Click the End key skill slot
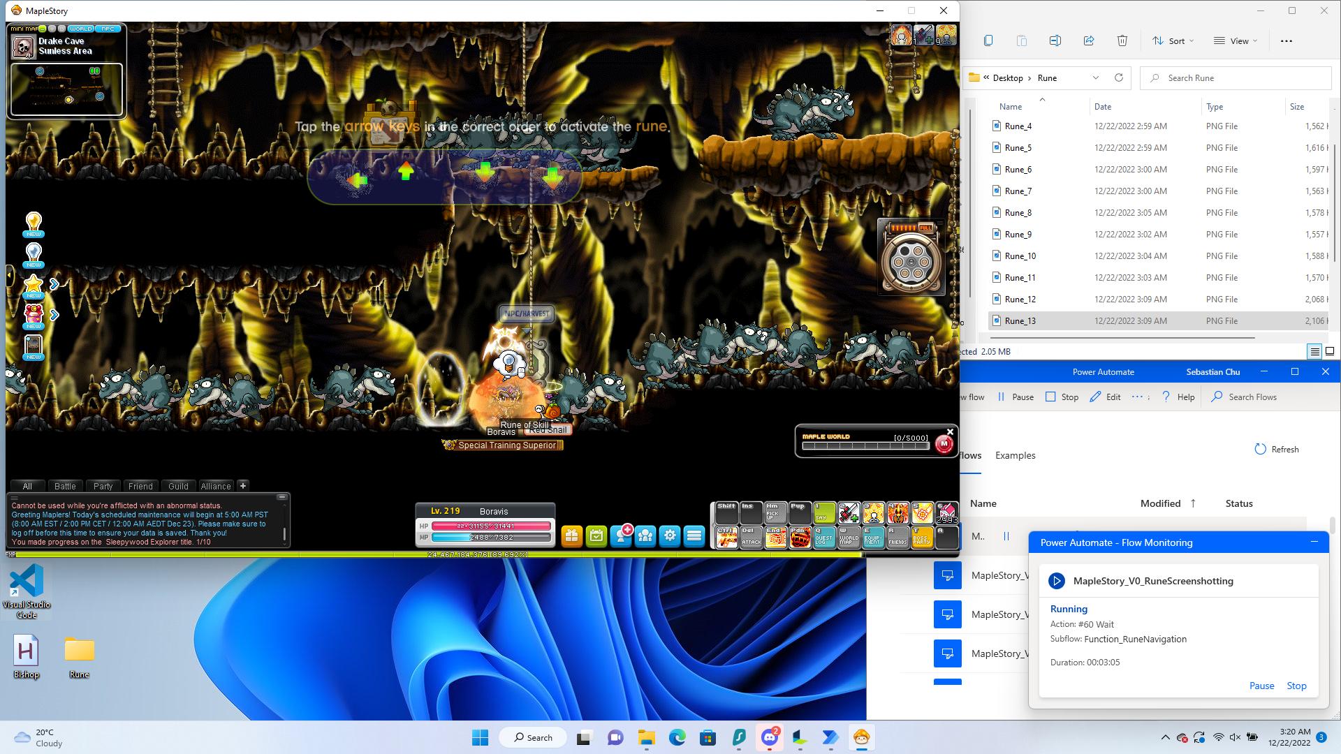 coord(775,537)
